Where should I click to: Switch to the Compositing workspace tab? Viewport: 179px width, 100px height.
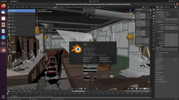(48, 7)
